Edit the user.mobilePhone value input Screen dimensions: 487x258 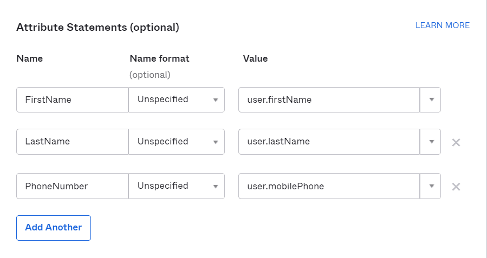(x=329, y=186)
